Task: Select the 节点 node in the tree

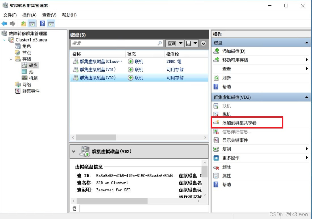Action: (x=26, y=53)
